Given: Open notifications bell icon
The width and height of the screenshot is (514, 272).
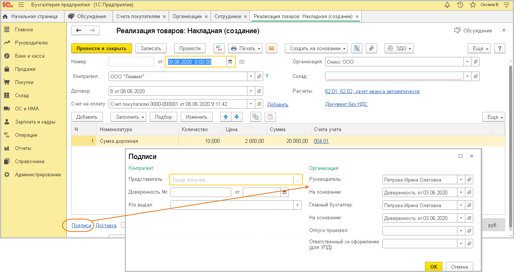Looking at the screenshot, I should tap(447, 5).
